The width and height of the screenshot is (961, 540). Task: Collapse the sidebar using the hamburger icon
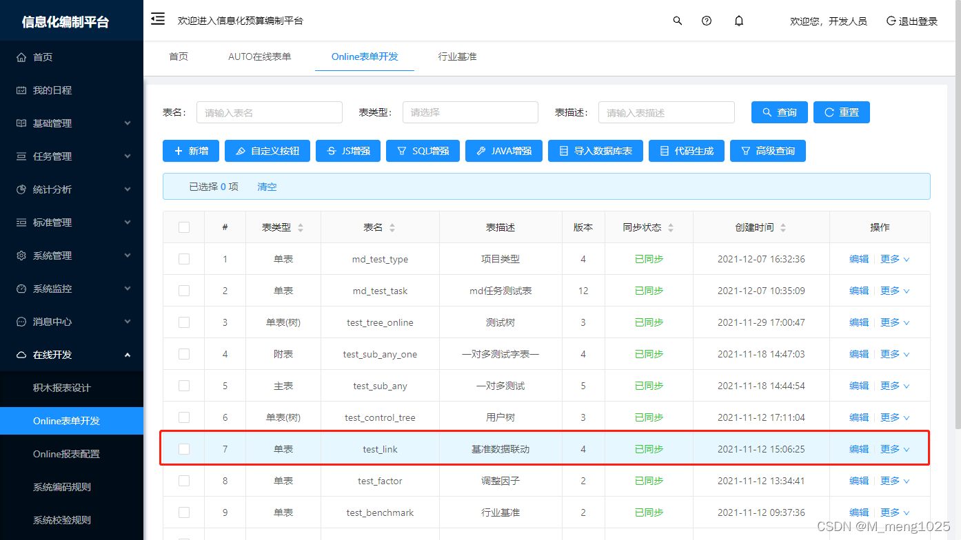(157, 19)
